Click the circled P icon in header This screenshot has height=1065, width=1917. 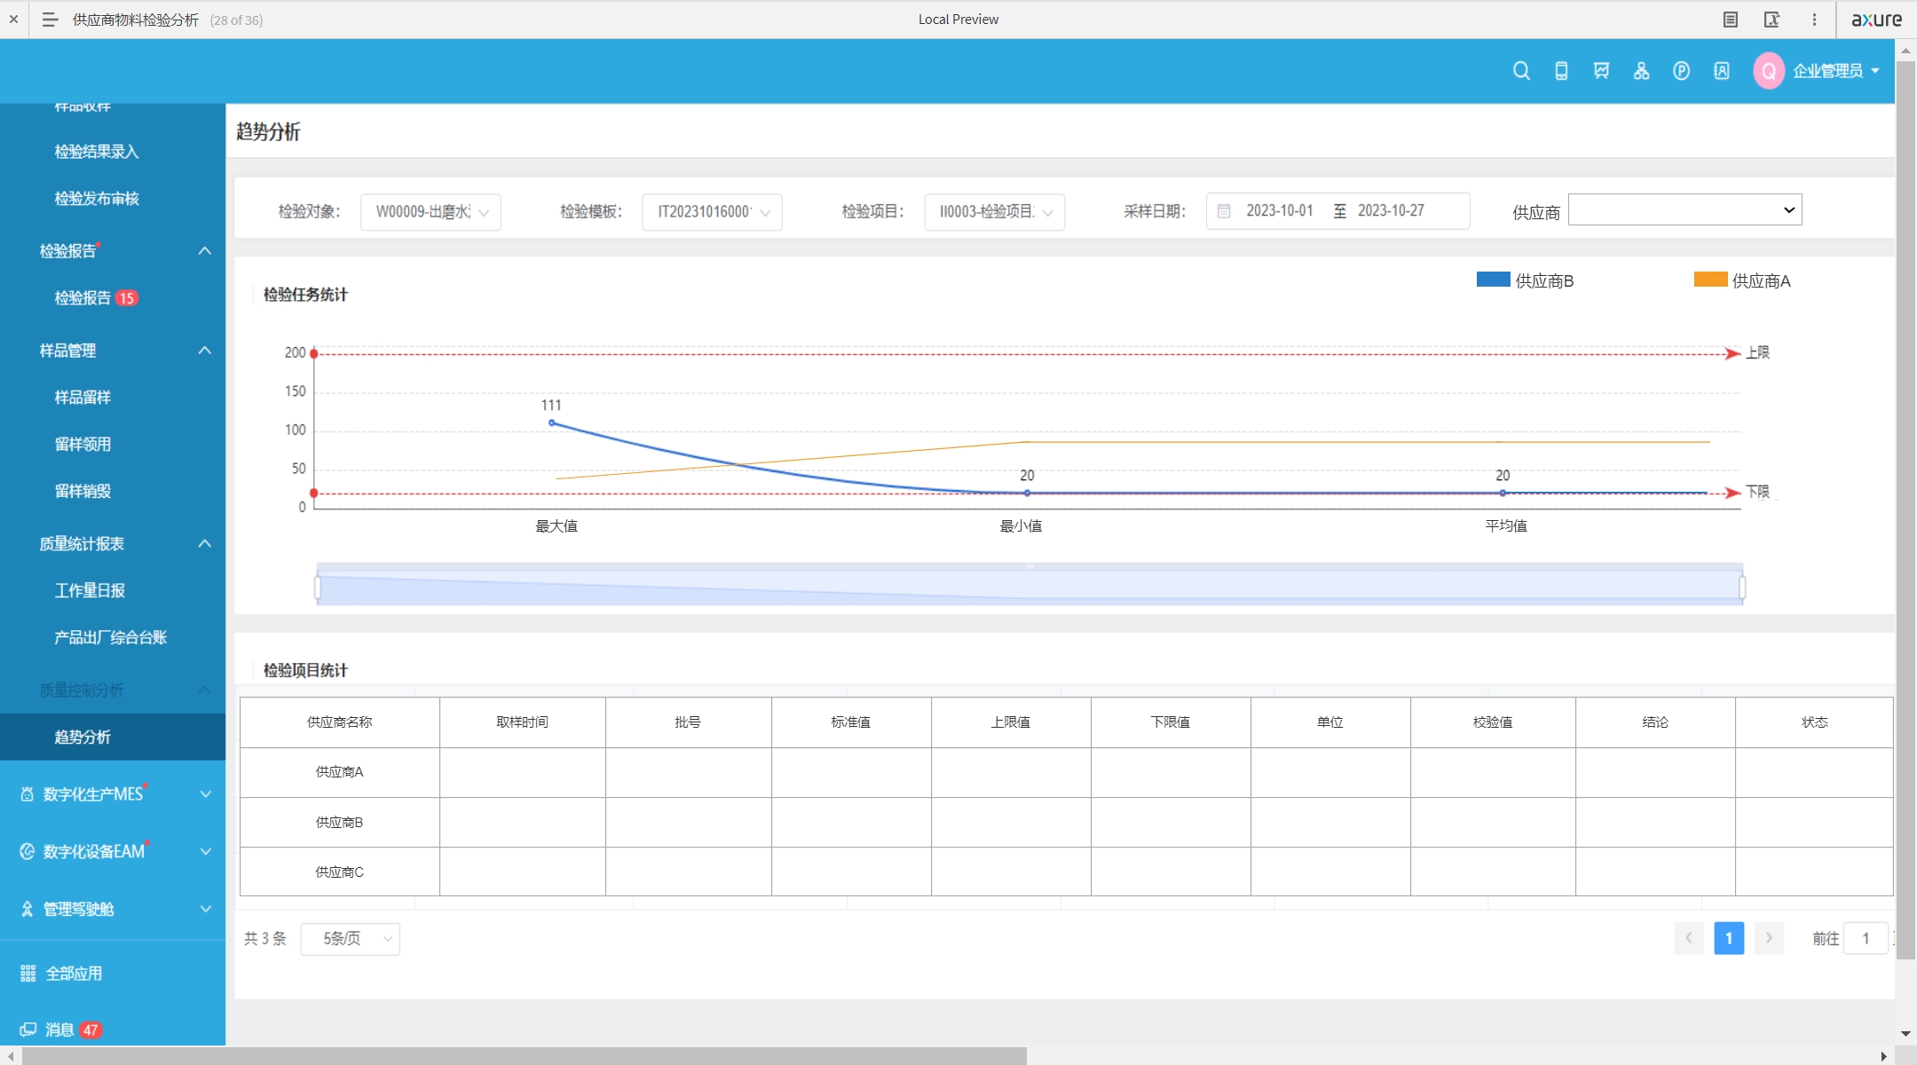1681,71
